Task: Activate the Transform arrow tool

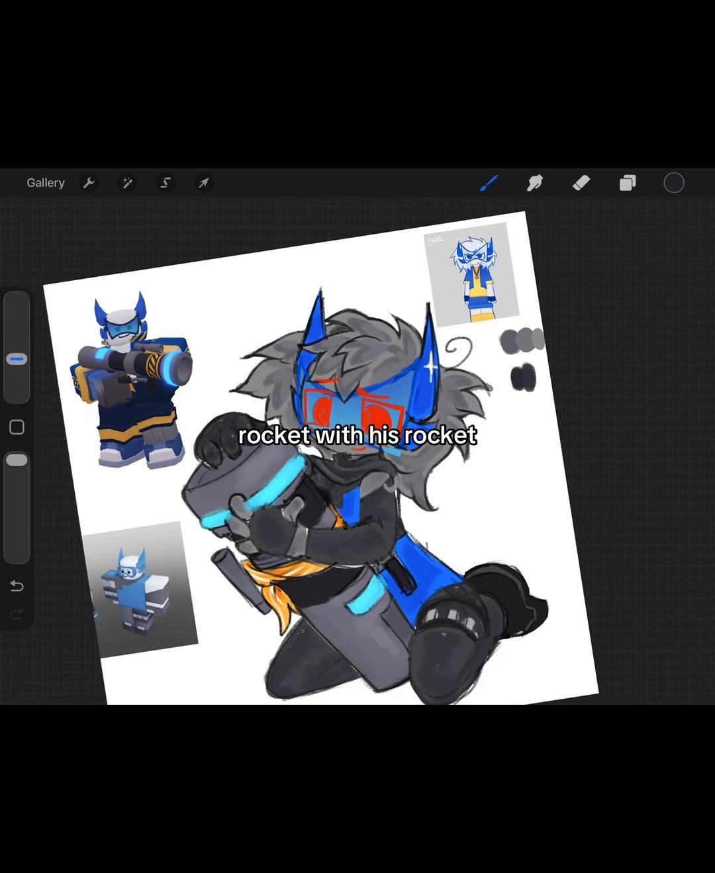Action: pyautogui.click(x=204, y=183)
